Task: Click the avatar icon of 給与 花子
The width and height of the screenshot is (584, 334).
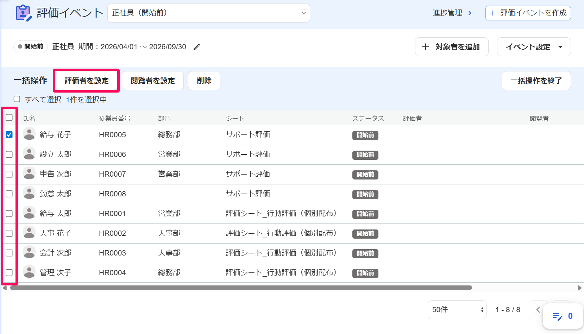Action: 29,134
